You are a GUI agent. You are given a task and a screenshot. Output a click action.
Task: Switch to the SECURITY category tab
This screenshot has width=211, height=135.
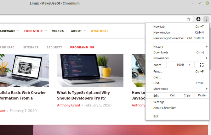pos(54,47)
